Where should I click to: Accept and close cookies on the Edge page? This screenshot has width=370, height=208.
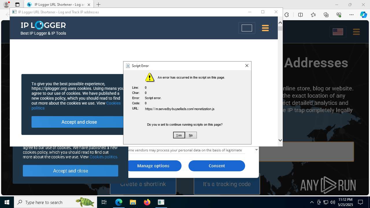pyautogui.click(x=71, y=171)
